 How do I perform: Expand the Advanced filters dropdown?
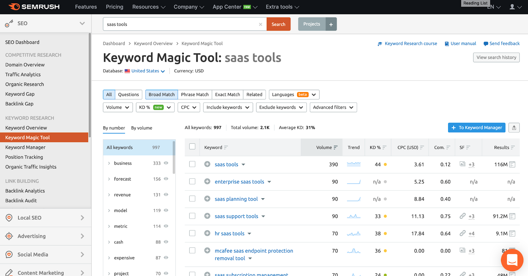pyautogui.click(x=333, y=107)
